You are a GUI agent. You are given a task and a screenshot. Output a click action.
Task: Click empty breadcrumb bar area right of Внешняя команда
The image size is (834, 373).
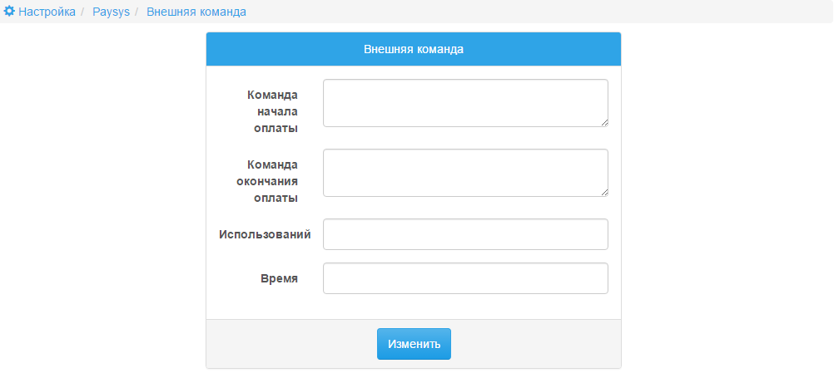click(x=537, y=12)
